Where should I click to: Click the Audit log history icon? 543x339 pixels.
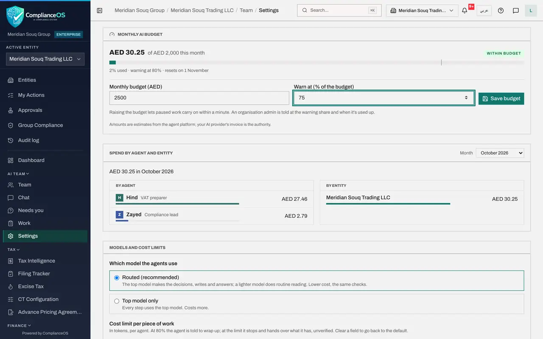click(11, 140)
